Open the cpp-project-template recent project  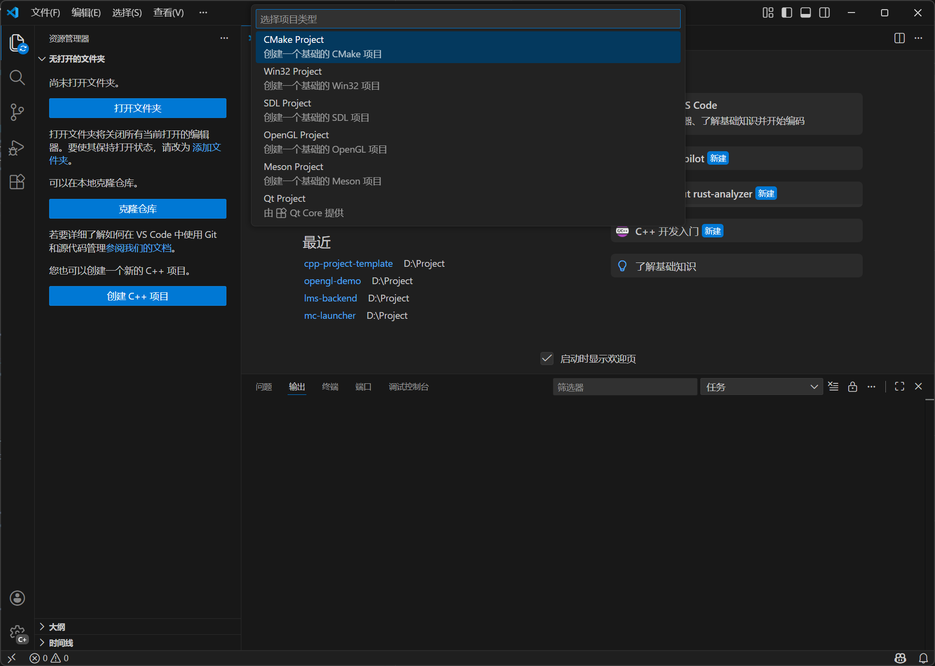coord(348,263)
